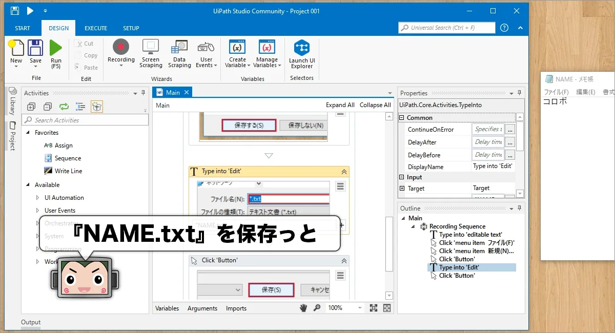The height and width of the screenshot is (333, 615).
Task: Click ellipsis button for ContinueOnError property
Action: pos(509,130)
